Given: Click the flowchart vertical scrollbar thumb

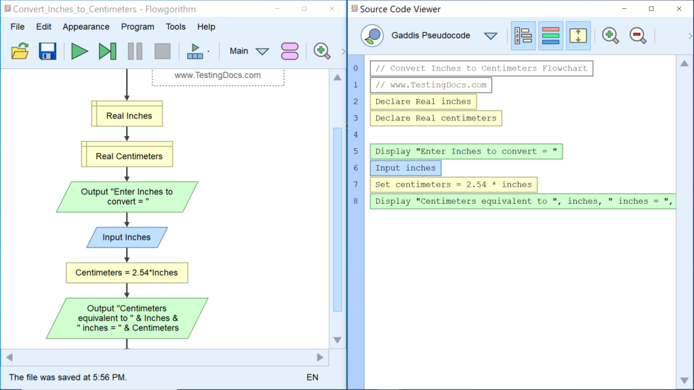Looking at the screenshot, I should click(337, 217).
